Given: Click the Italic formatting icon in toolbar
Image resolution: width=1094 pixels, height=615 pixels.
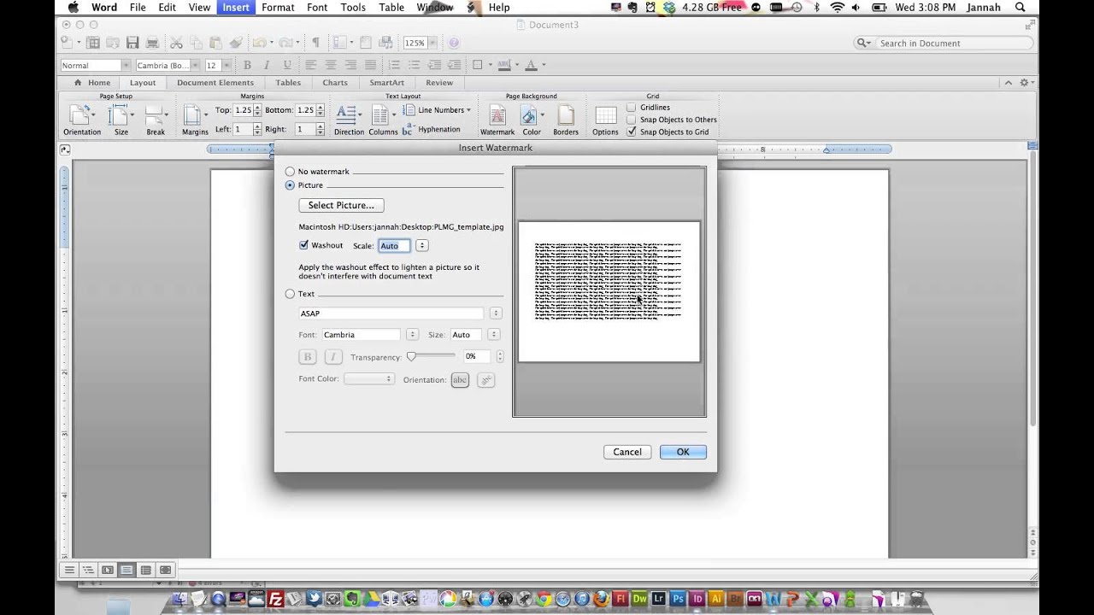Looking at the screenshot, I should (267, 65).
